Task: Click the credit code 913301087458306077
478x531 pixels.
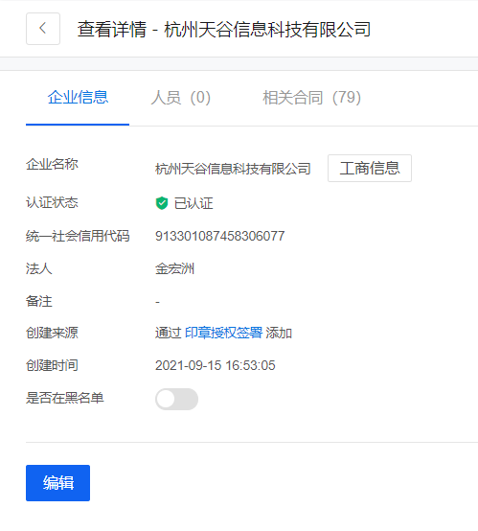Action: [x=220, y=236]
